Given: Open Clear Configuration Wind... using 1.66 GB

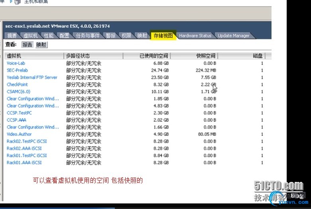Looking at the screenshot, I should (x=33, y=127).
